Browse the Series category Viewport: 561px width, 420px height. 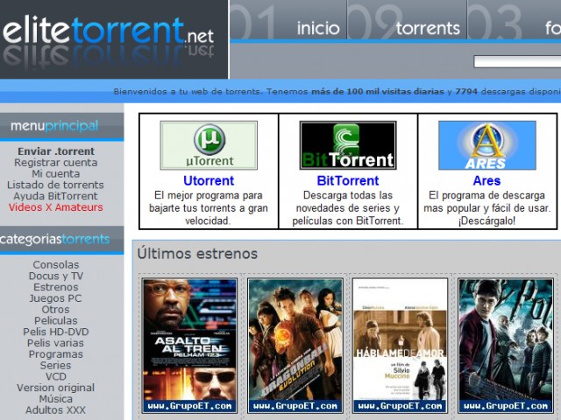(55, 366)
